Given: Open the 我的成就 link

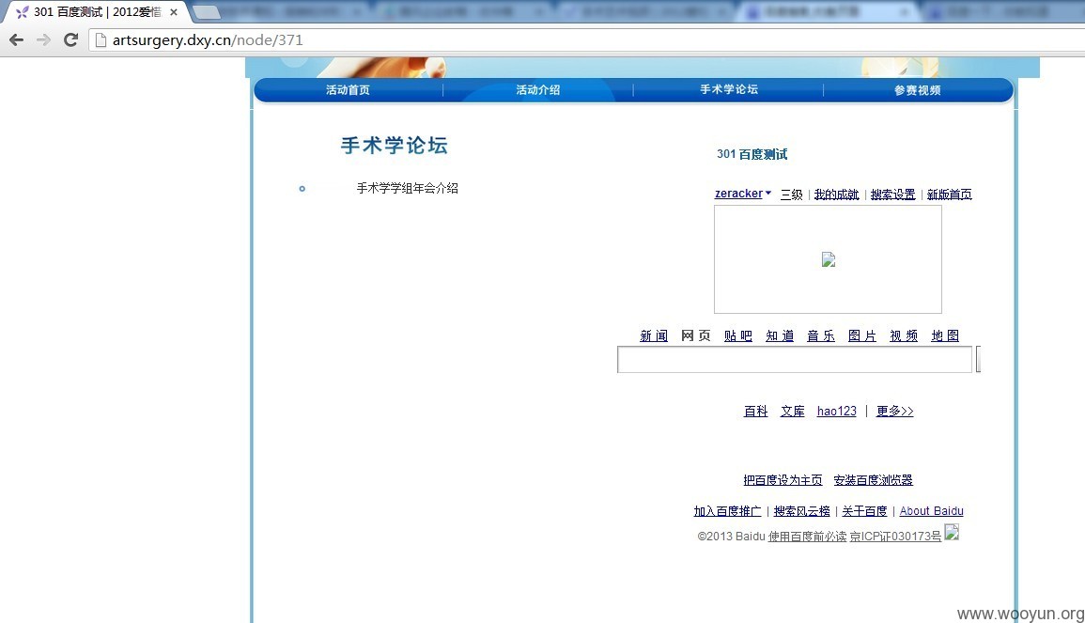Looking at the screenshot, I should (x=837, y=195).
